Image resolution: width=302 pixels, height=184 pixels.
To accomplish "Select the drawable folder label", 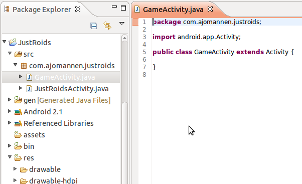I will pos(45,169).
